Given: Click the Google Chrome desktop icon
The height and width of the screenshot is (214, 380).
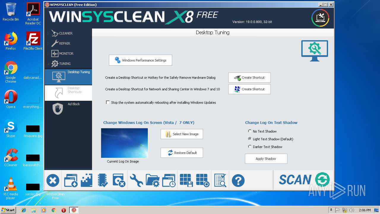Looking at the screenshot, I should (11, 72).
